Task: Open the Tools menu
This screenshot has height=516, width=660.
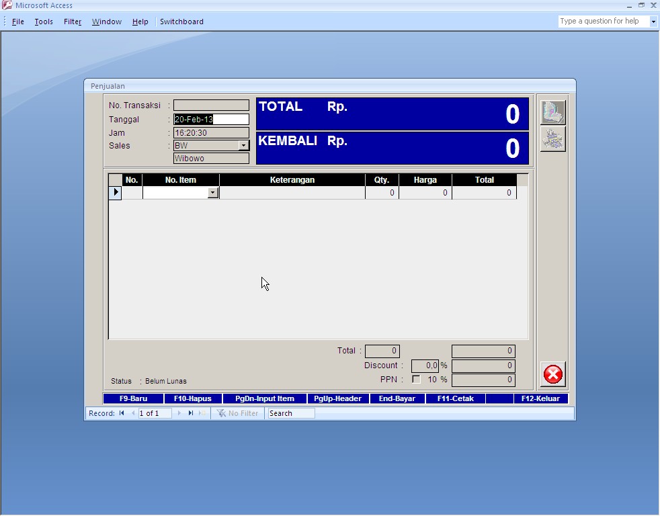Action: click(44, 21)
